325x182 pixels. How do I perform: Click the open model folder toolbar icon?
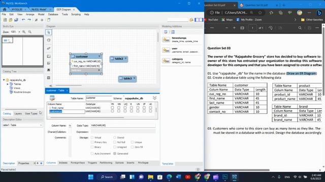(10, 20)
